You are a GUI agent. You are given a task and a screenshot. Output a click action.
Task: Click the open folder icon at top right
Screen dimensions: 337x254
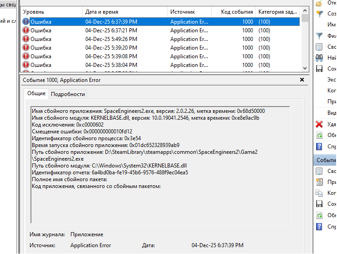click(320, 2)
